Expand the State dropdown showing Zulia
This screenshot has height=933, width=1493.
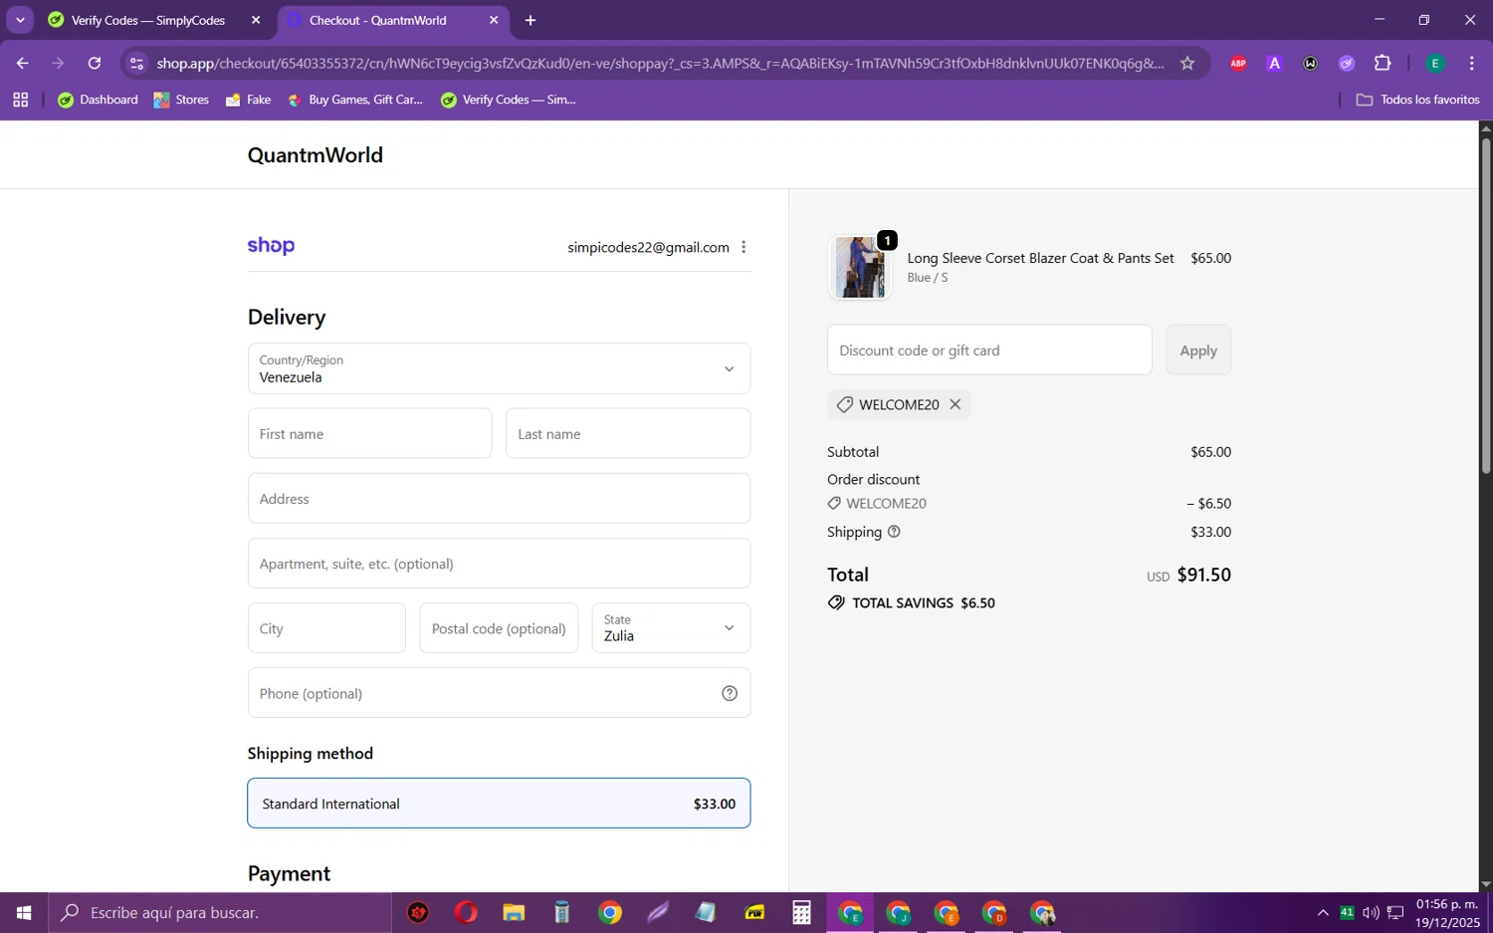tap(671, 627)
